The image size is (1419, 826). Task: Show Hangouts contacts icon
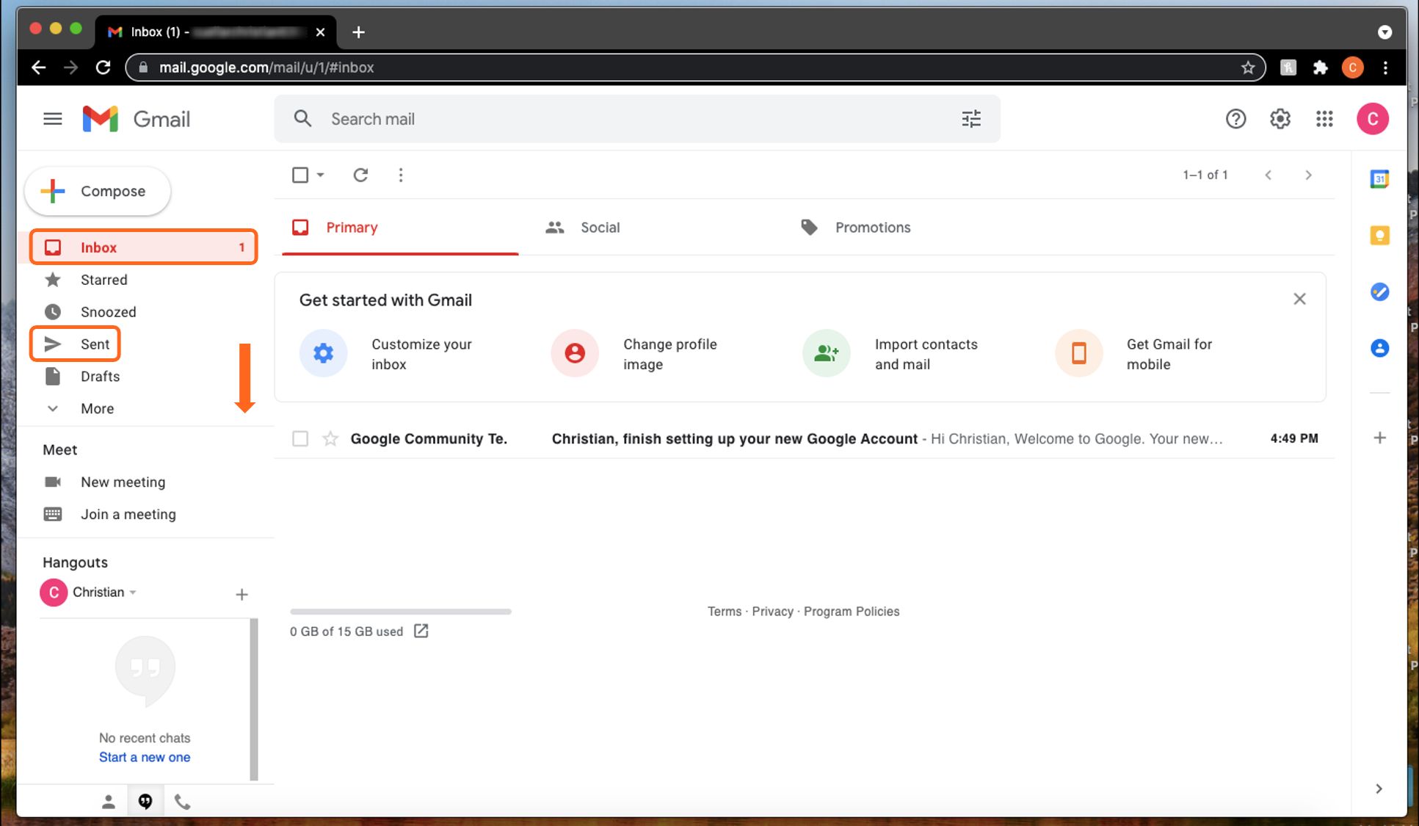point(108,802)
